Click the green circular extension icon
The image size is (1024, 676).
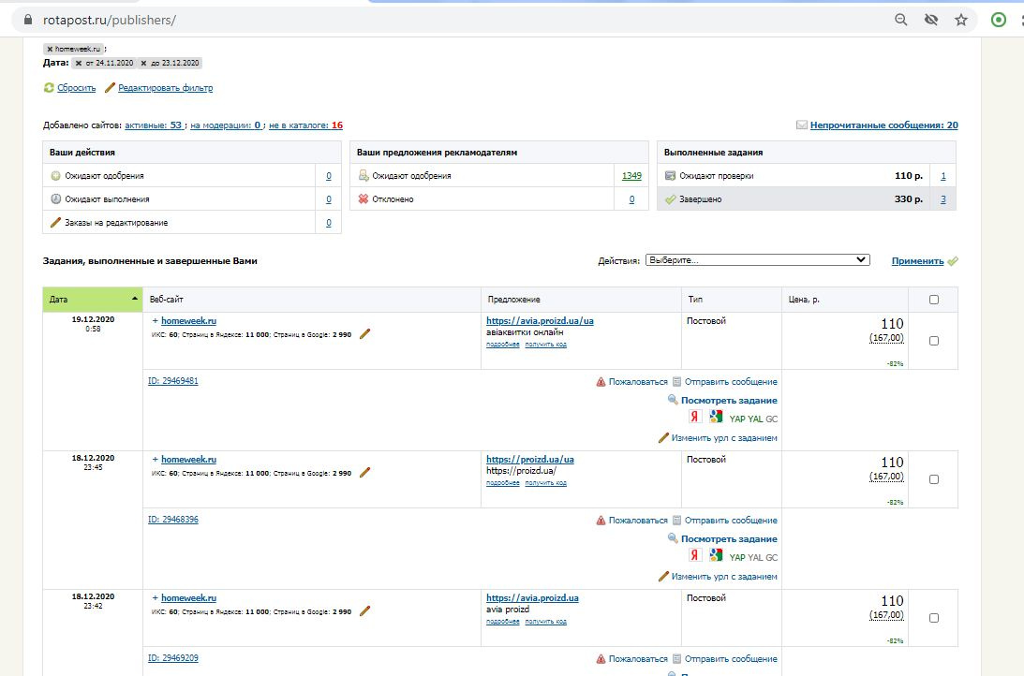click(998, 20)
